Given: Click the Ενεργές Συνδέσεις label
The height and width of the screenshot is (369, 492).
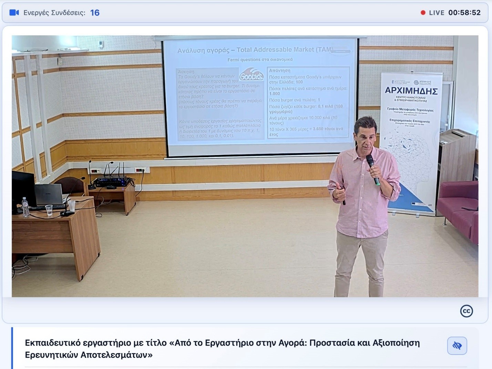Looking at the screenshot, I should point(54,13).
